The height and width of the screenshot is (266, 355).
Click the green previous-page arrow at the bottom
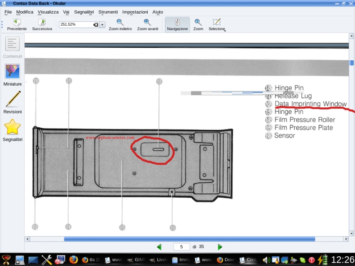tap(159, 247)
